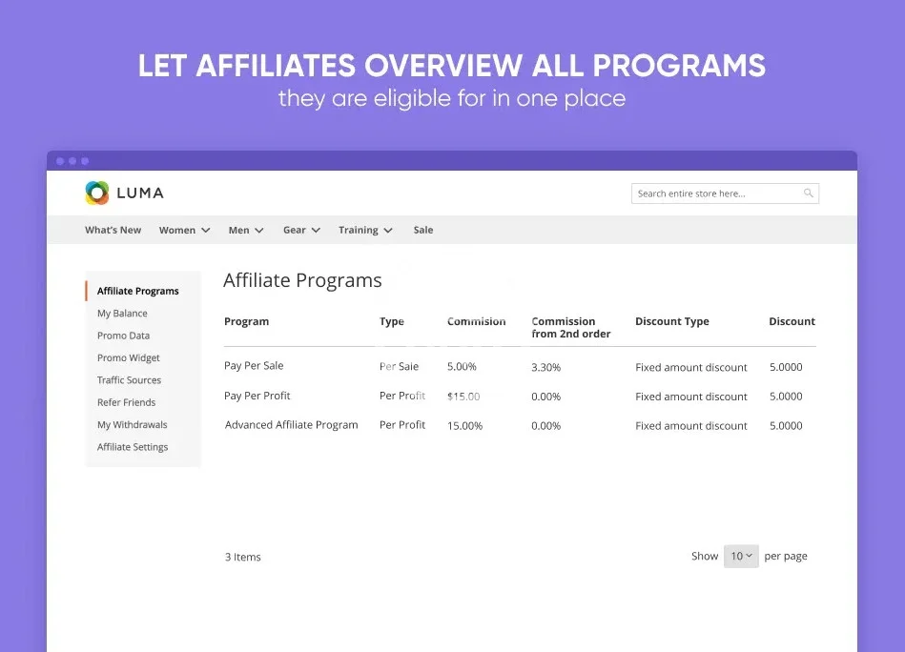
Task: Click the Program column header
Action: [x=246, y=322]
